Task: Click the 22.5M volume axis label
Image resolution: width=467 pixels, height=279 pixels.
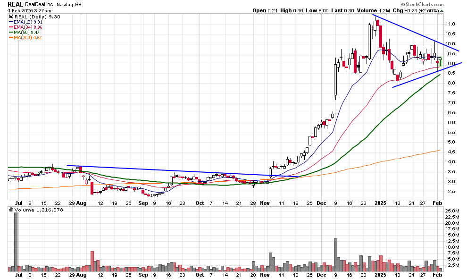Action: pyautogui.click(x=452, y=217)
